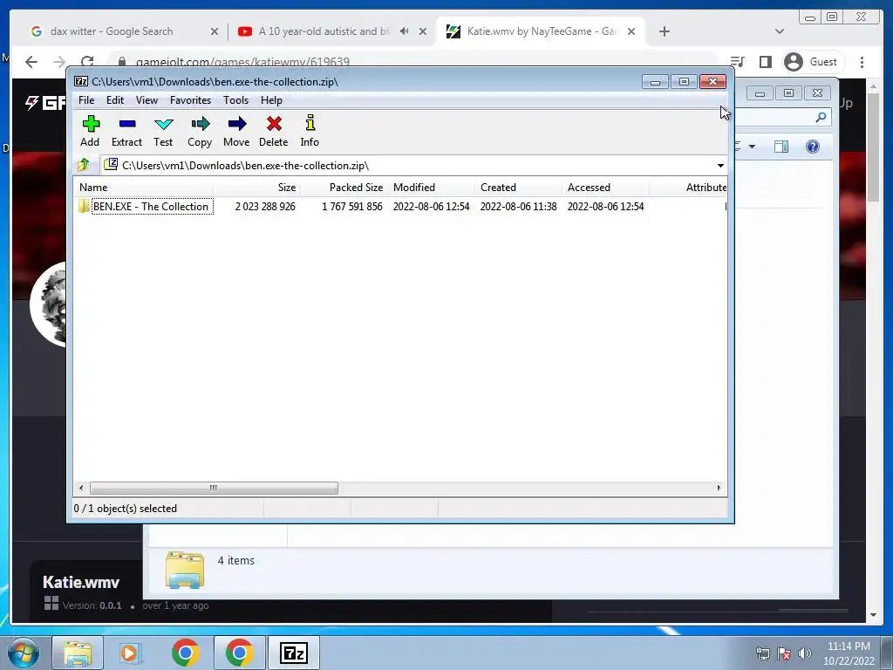This screenshot has width=893, height=670.
Task: Click the scroll-right arrow in the 7-Zip list
Action: [719, 489]
